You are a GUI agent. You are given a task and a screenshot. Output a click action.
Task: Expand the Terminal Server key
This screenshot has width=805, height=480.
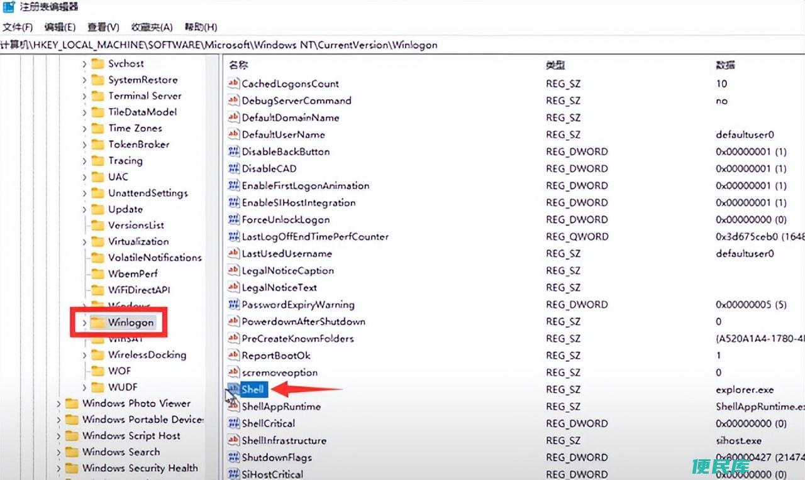pos(85,96)
